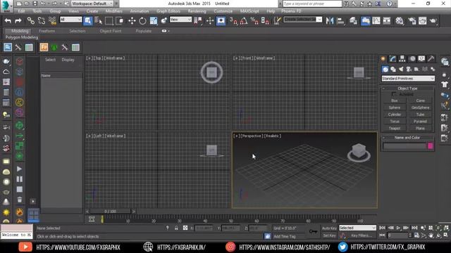Open the Display command panel tab
451x253 pixels.
coord(421,59)
